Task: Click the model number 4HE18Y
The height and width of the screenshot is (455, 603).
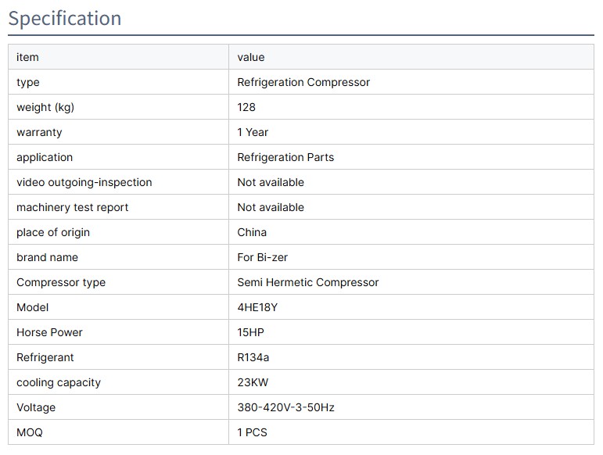Action: pos(257,307)
